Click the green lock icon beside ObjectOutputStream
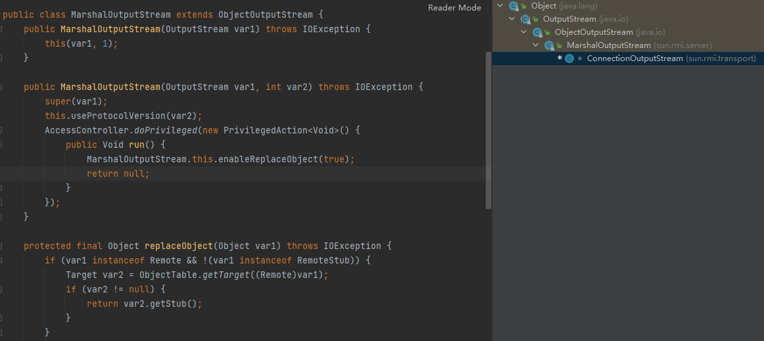This screenshot has width=764, height=341. coord(548,32)
